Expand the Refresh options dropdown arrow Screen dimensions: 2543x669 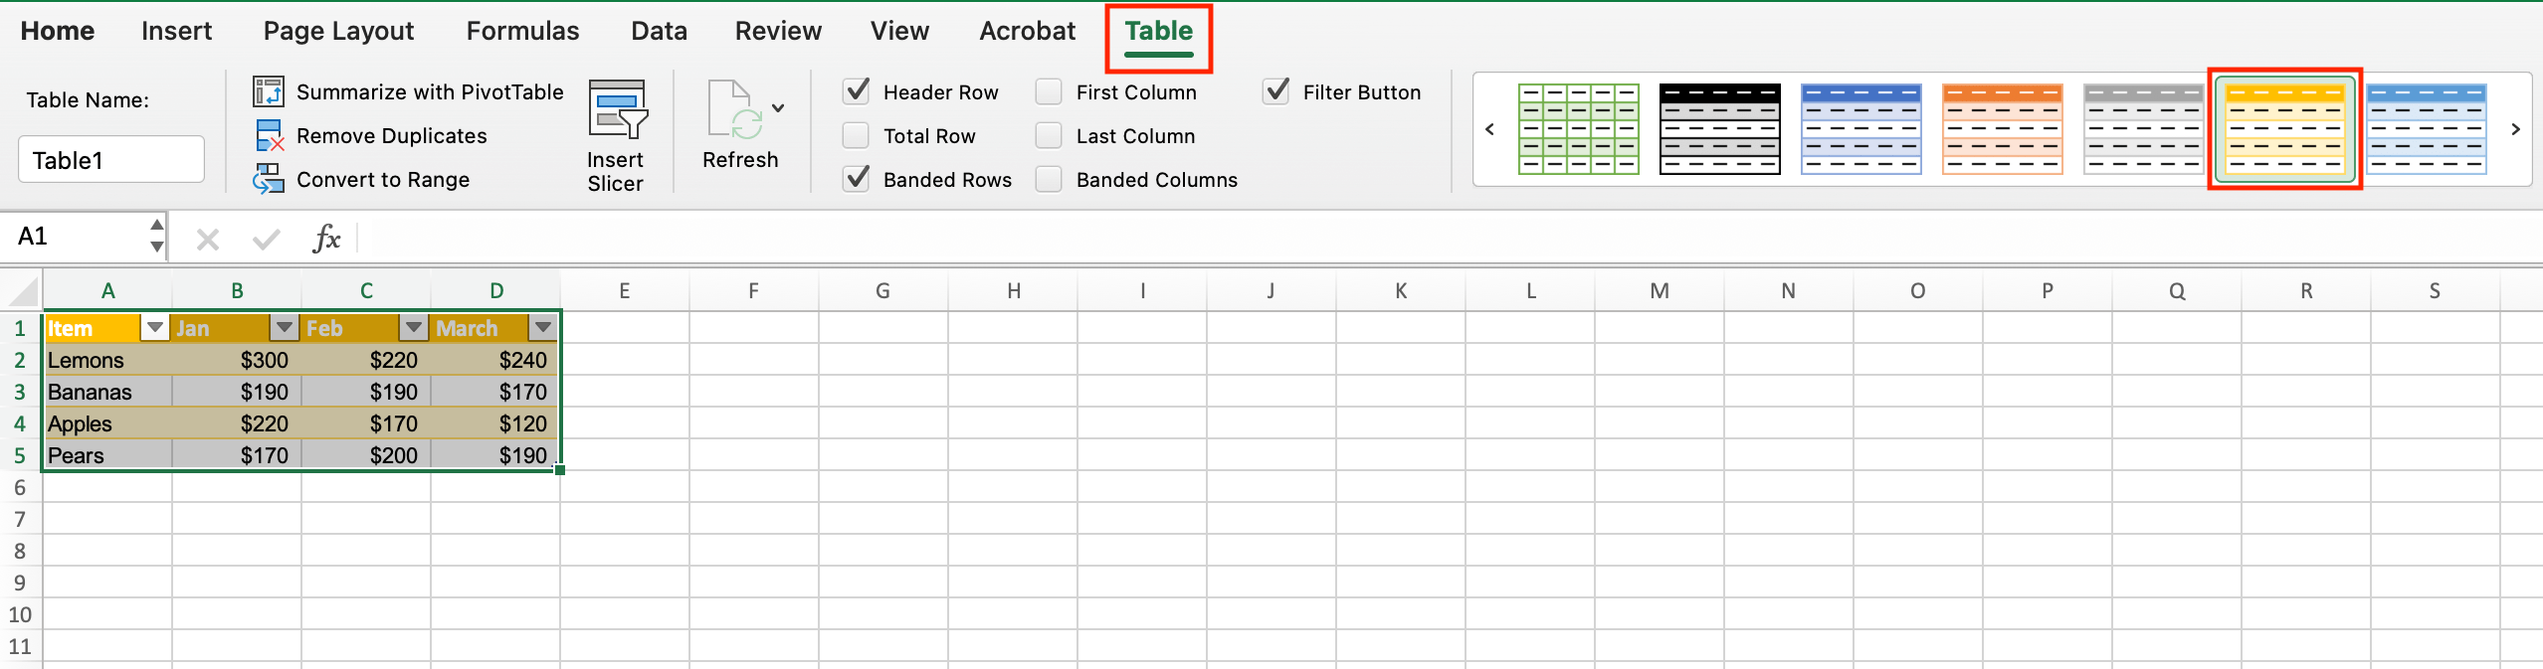click(777, 107)
